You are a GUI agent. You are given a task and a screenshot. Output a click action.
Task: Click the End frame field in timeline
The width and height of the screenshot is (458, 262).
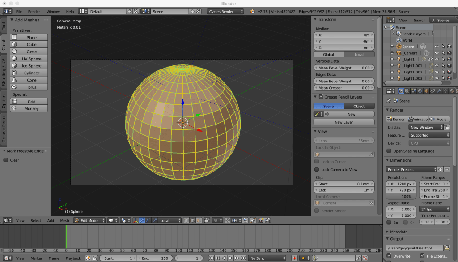155,258
